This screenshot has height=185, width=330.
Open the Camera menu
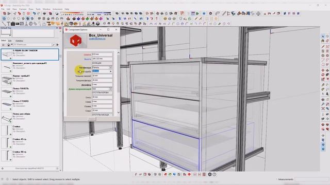[x=23, y=9]
